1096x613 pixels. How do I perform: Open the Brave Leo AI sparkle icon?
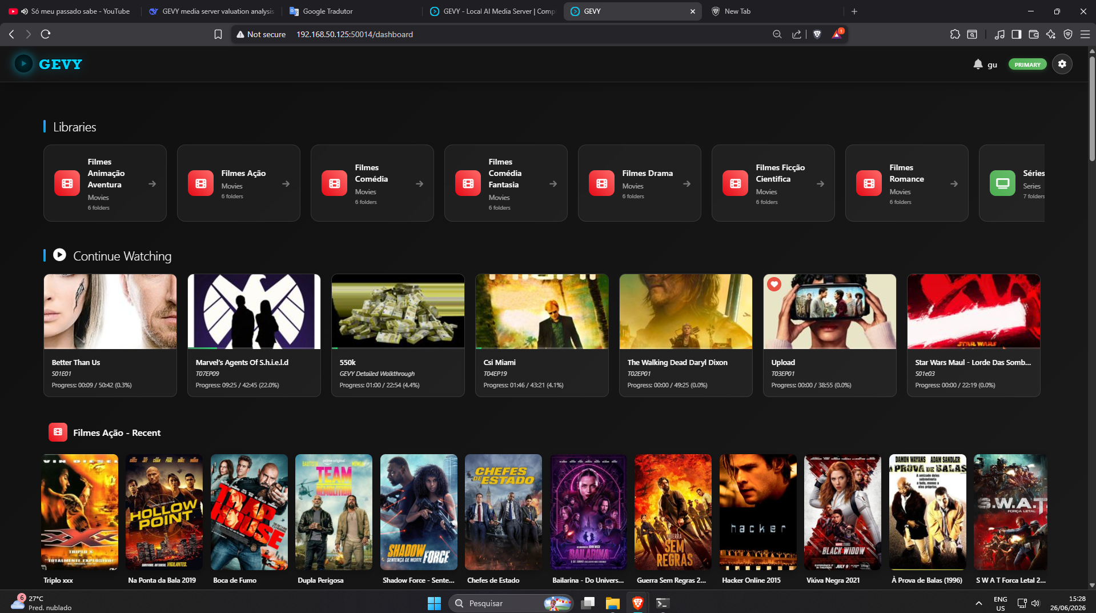[x=1050, y=34]
